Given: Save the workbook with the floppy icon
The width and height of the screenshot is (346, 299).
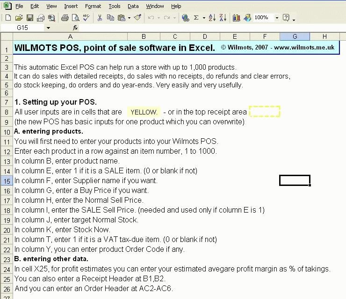Looking at the screenshot, I should pos(30,17).
